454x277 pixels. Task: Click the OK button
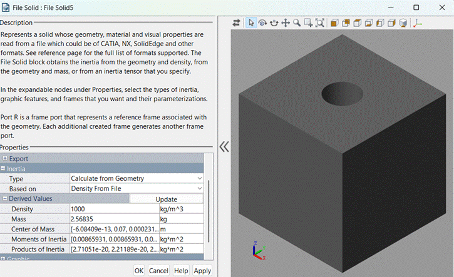(139, 271)
